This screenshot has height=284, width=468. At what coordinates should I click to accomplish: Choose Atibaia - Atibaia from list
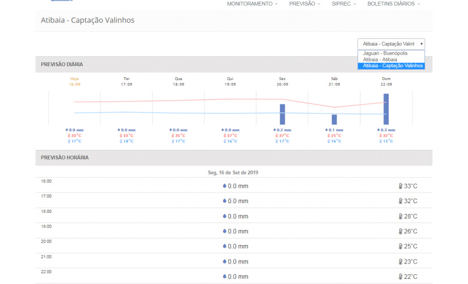click(380, 59)
